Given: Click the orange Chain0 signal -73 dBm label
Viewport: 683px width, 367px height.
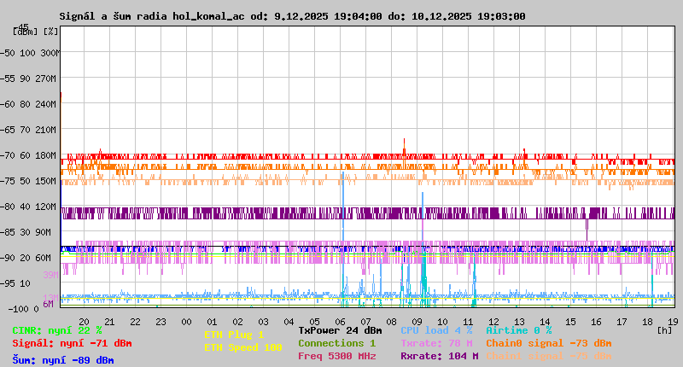Looking at the screenshot, I should point(548,343).
